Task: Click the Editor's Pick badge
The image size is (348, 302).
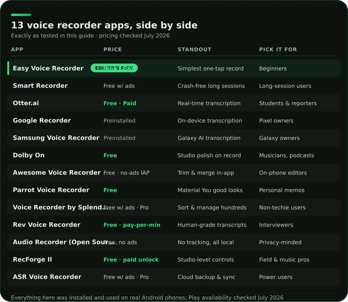Action: coord(114,68)
